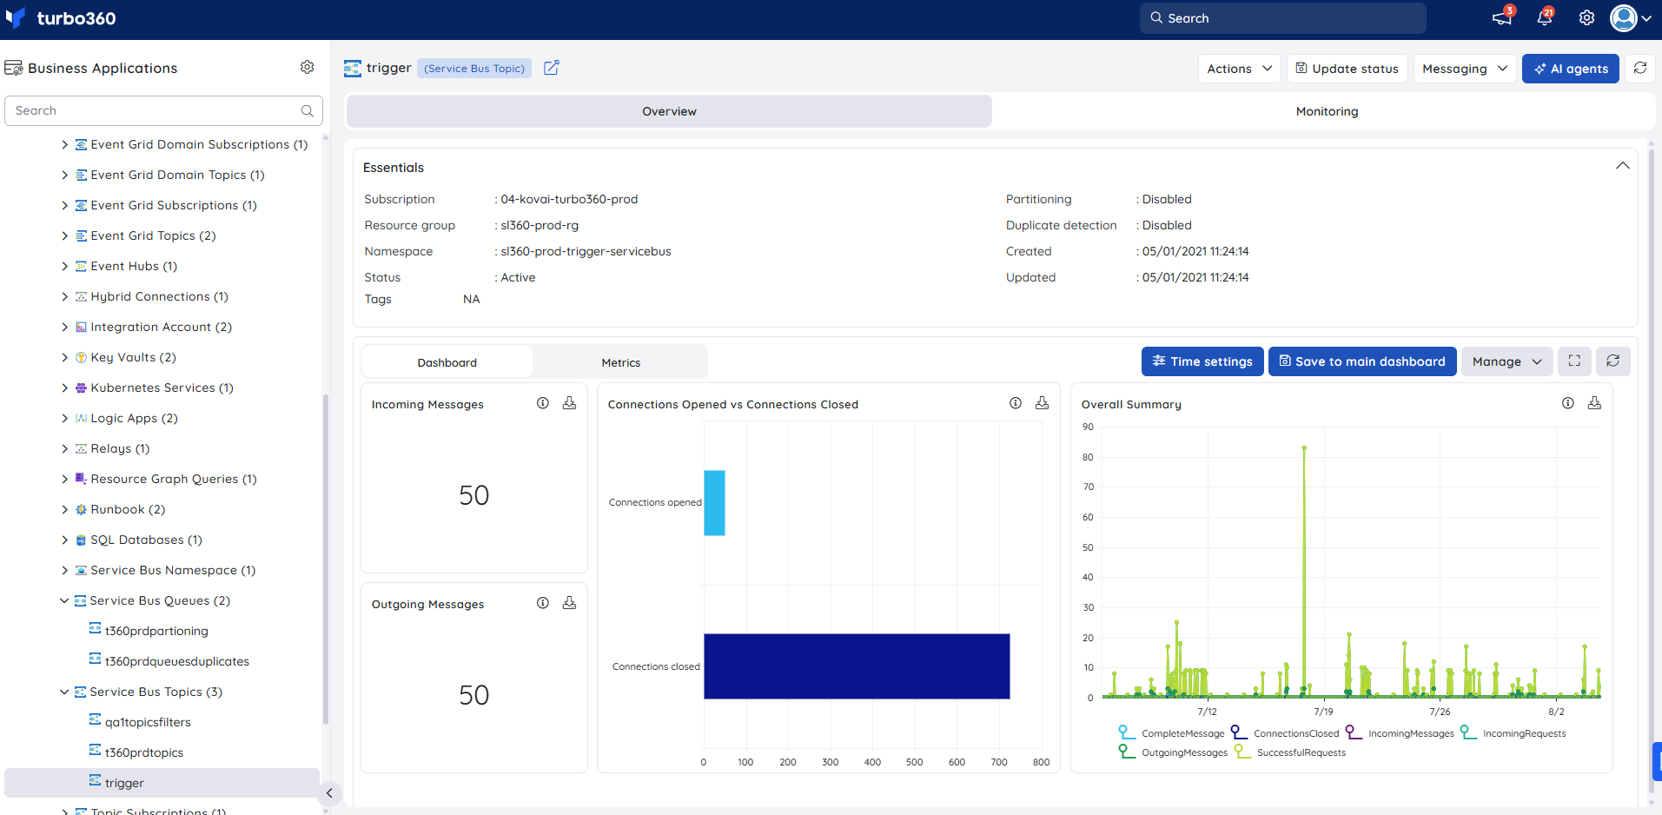Click the SQL Databases icon
Screen dimensions: 1662x815
click(x=81, y=540)
